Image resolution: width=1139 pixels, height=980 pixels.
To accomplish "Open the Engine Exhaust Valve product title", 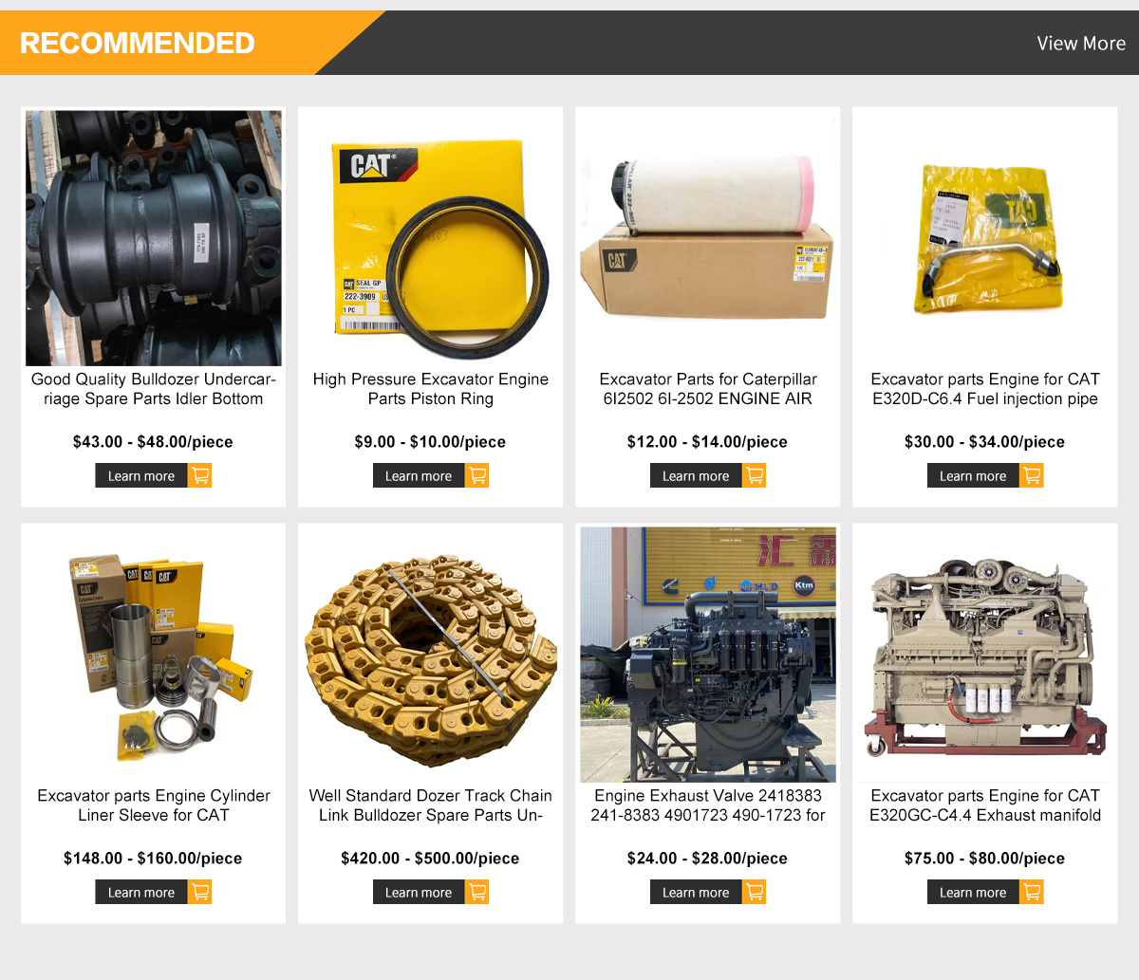I will 708,805.
